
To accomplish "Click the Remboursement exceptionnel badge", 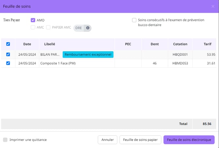I will (88, 55).
